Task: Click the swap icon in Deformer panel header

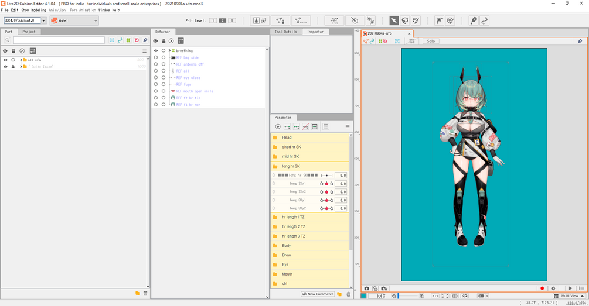Action: (181, 40)
